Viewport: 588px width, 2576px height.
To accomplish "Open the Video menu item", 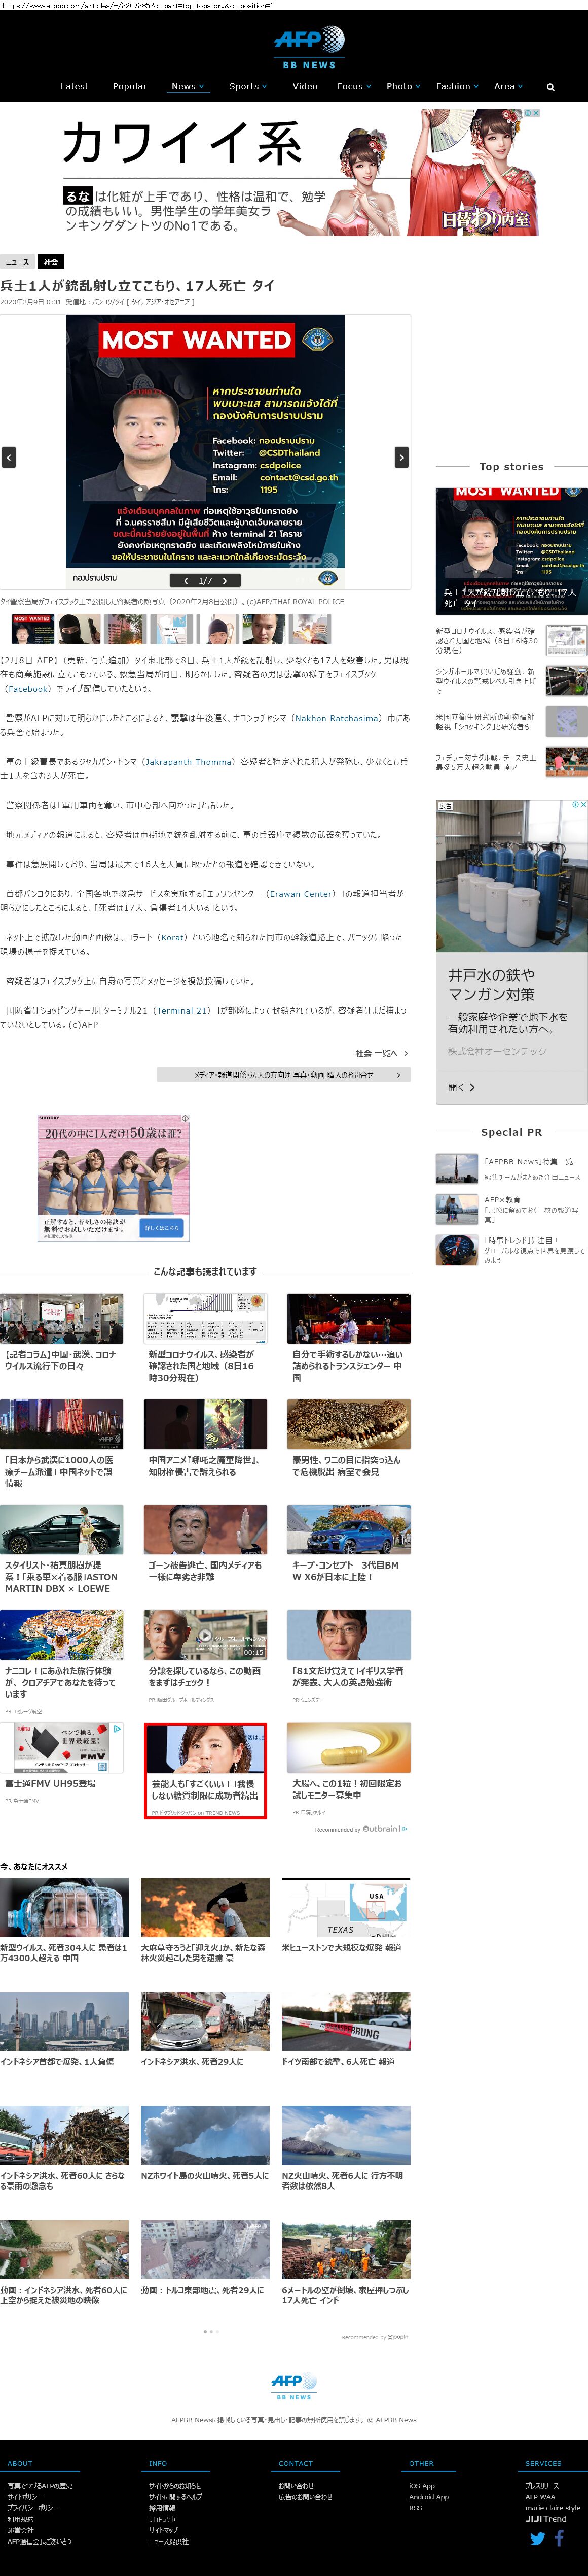I will pos(305,87).
